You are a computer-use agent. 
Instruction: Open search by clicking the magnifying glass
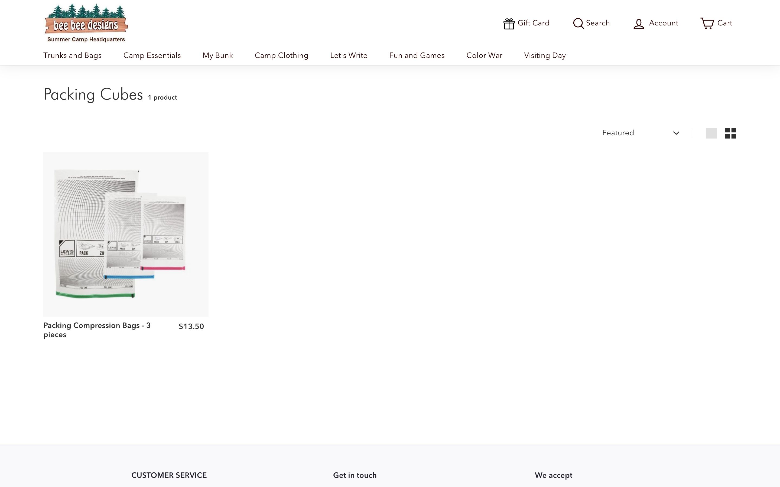pyautogui.click(x=578, y=23)
